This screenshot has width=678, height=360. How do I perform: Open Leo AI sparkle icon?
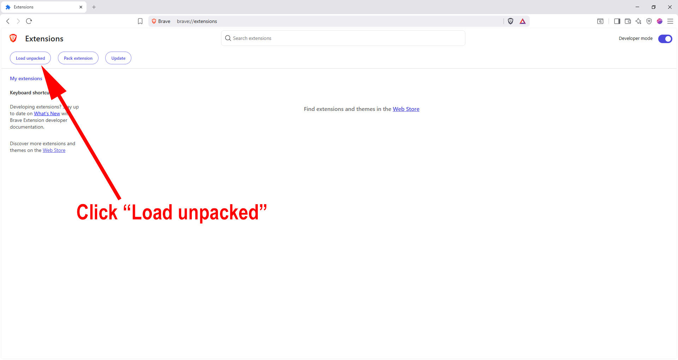(638, 21)
